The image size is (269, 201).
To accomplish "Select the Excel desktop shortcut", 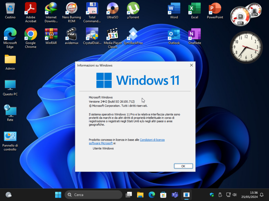I will pyautogui.click(x=195, y=10).
